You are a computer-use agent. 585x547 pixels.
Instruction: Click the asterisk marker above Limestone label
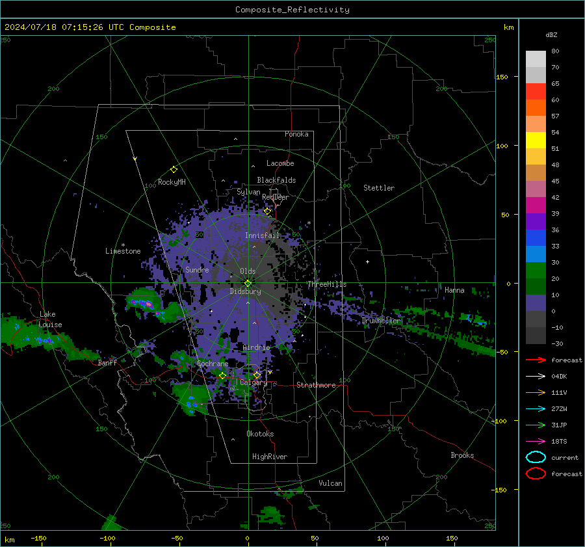pyautogui.click(x=123, y=245)
